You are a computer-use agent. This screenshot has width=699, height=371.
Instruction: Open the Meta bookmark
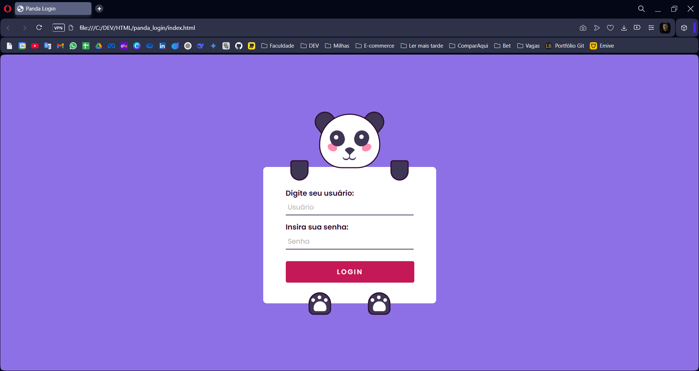111,46
